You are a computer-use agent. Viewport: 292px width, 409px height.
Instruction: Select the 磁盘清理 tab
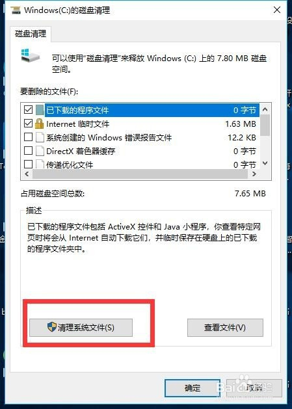[x=31, y=34]
